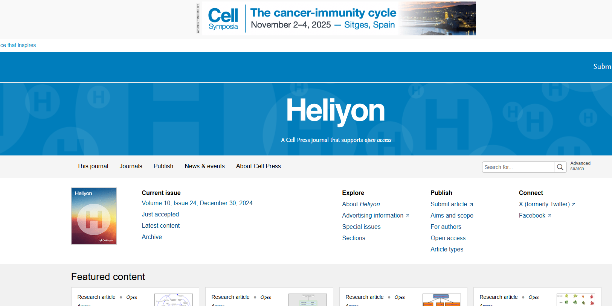Expand the Publish navigation menu
Image resolution: width=612 pixels, height=306 pixels.
pos(163,166)
